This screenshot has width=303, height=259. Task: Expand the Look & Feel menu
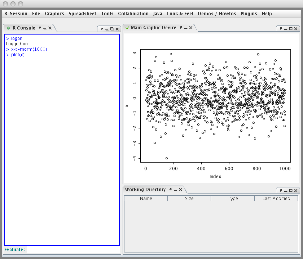coord(180,14)
